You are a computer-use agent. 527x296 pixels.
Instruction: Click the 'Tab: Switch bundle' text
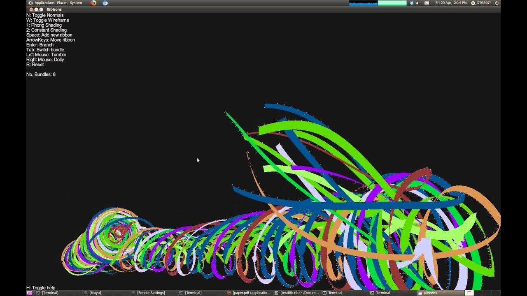pyautogui.click(x=45, y=50)
